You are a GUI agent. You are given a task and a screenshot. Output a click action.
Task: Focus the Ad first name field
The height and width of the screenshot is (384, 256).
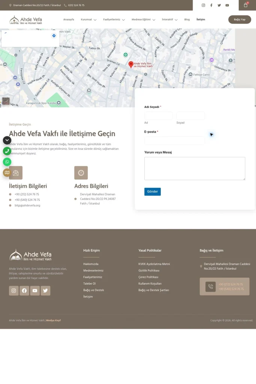point(158,116)
